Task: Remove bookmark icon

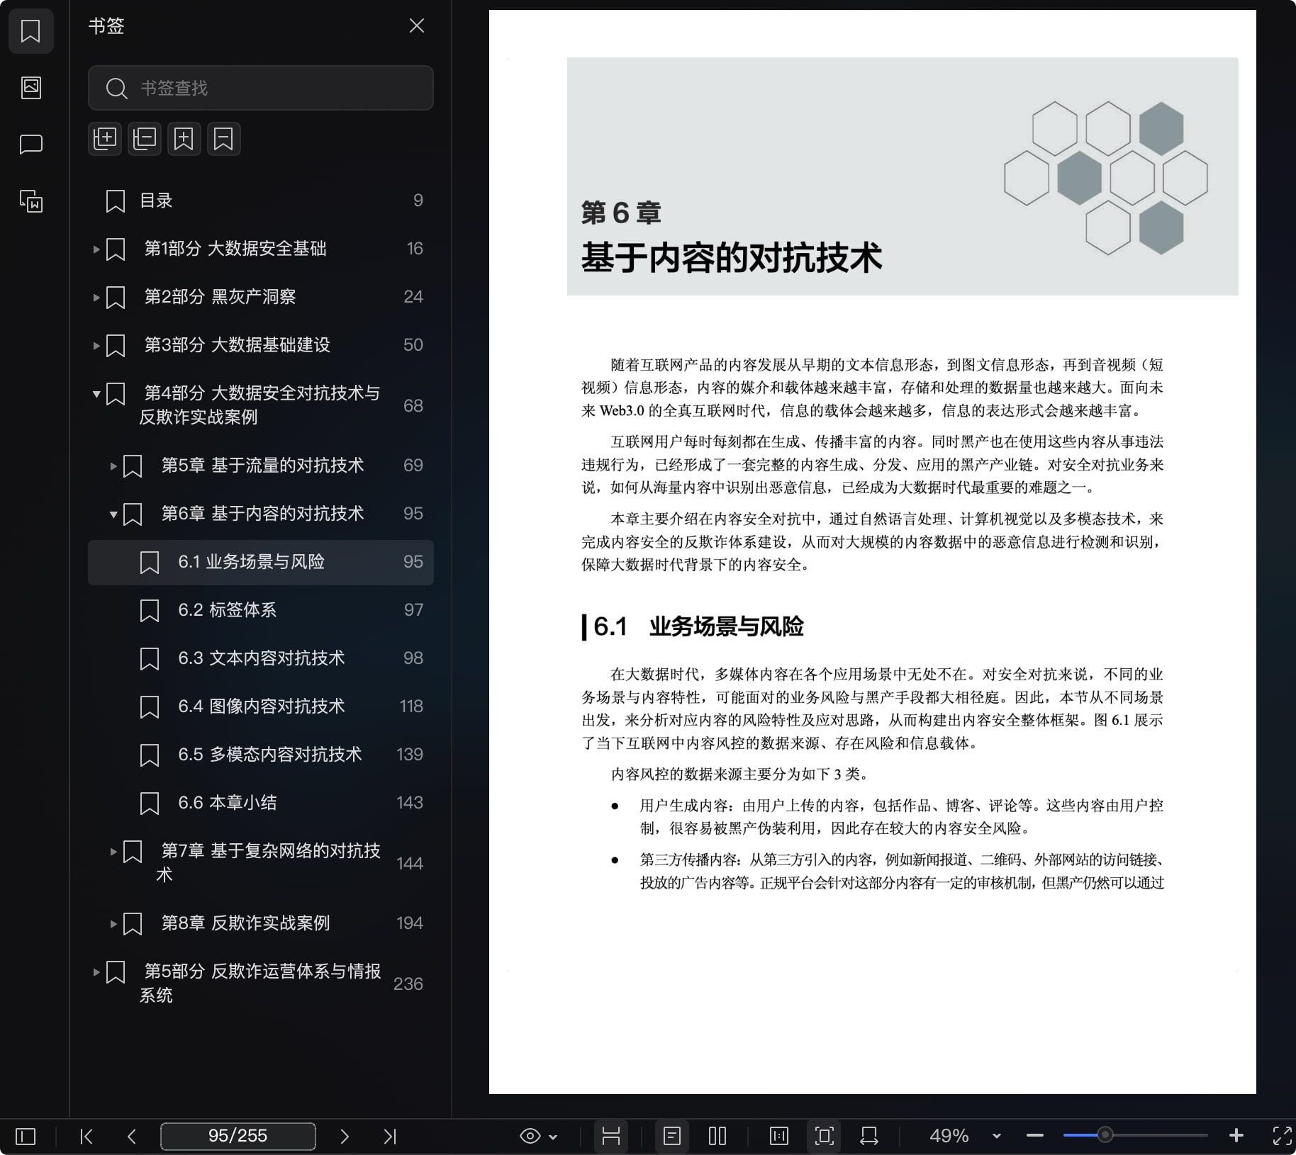Action: [x=223, y=138]
